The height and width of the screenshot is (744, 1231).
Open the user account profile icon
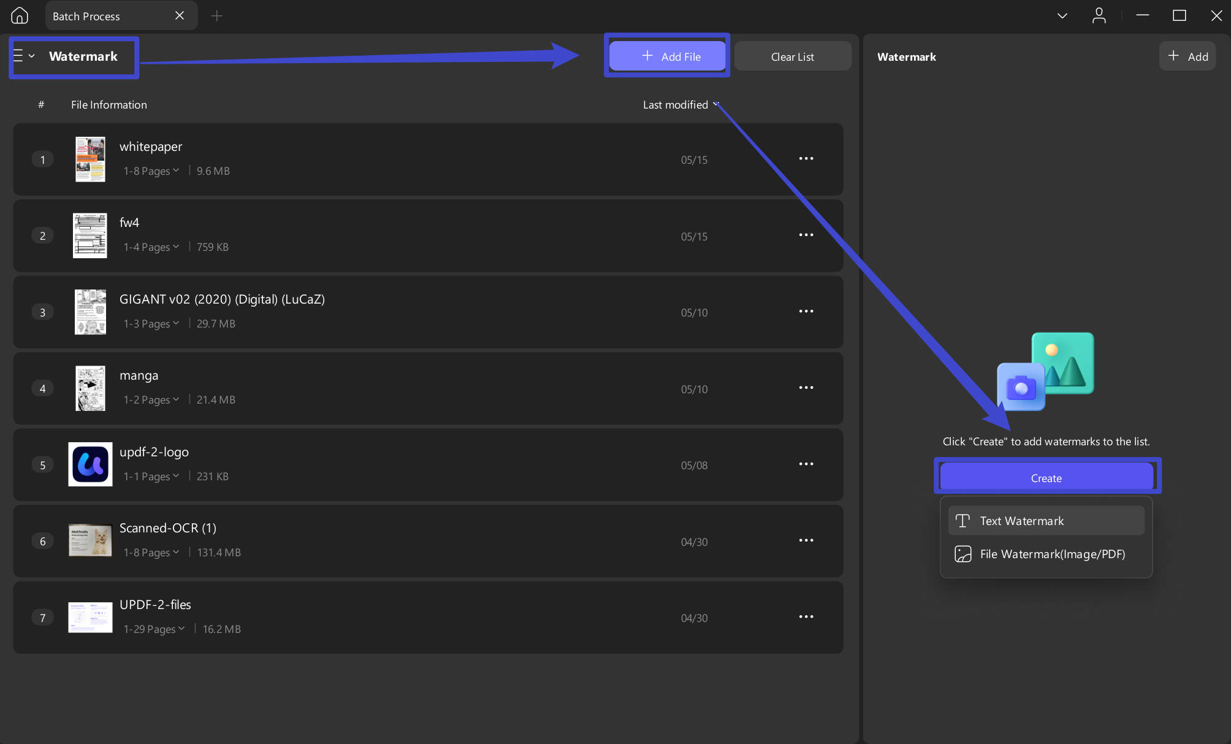[1099, 15]
